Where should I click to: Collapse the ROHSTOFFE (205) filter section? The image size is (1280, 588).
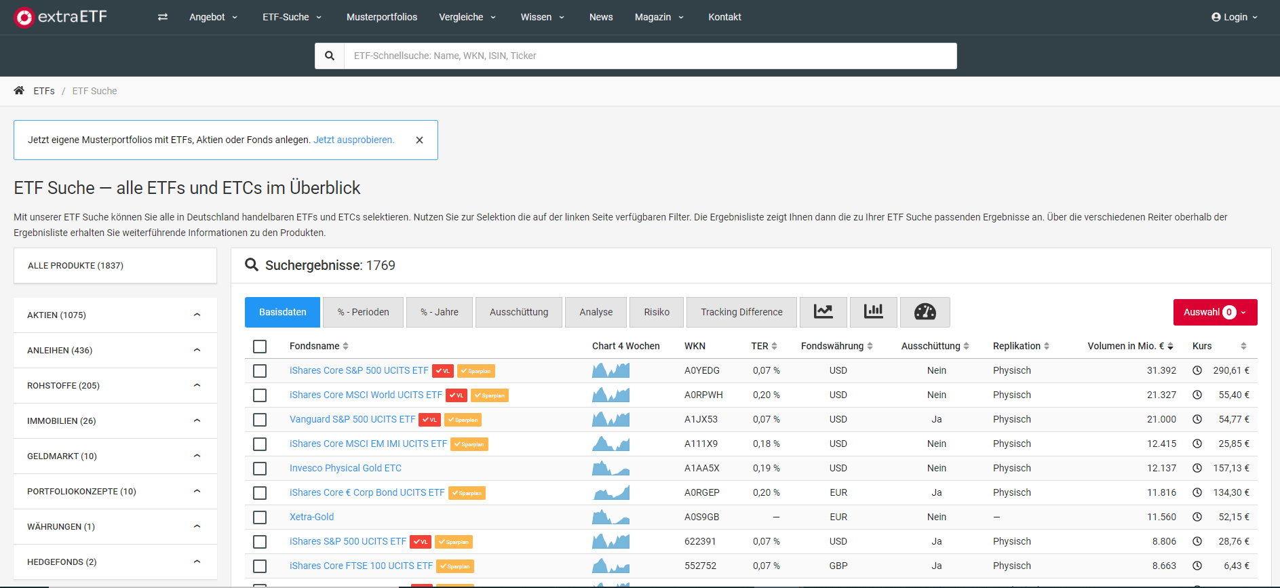pyautogui.click(x=115, y=385)
